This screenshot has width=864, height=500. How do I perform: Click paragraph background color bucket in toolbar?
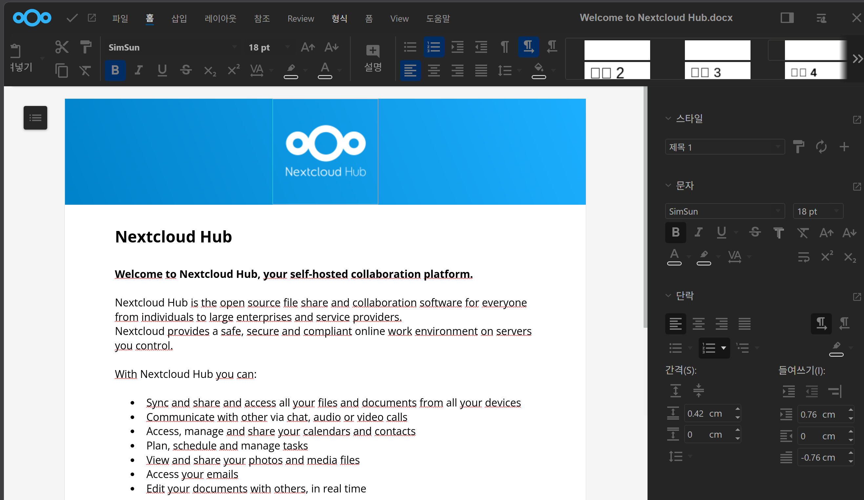click(539, 70)
